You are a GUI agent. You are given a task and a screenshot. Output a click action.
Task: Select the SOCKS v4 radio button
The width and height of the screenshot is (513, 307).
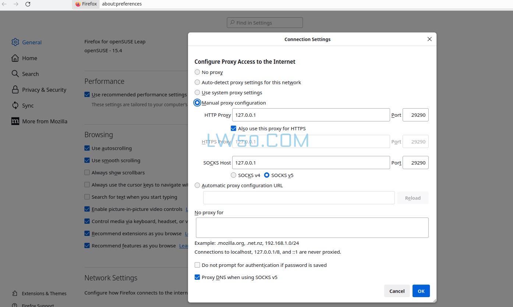[233, 175]
